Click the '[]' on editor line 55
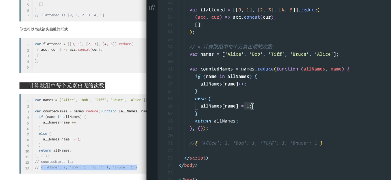Image resolution: width=391 pixels, height=180 pixels. (197, 25)
